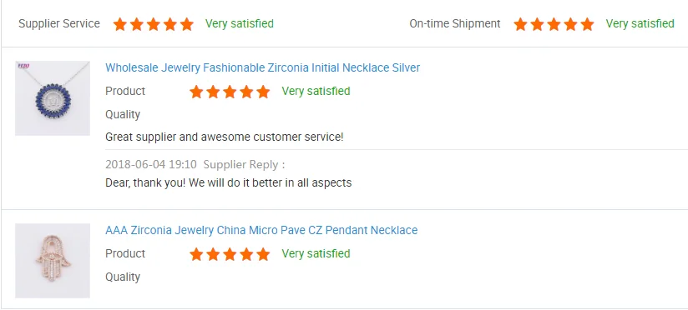This screenshot has height=310, width=688.
Task: Click the 2018-06-04 reply timestamp
Action: (151, 165)
